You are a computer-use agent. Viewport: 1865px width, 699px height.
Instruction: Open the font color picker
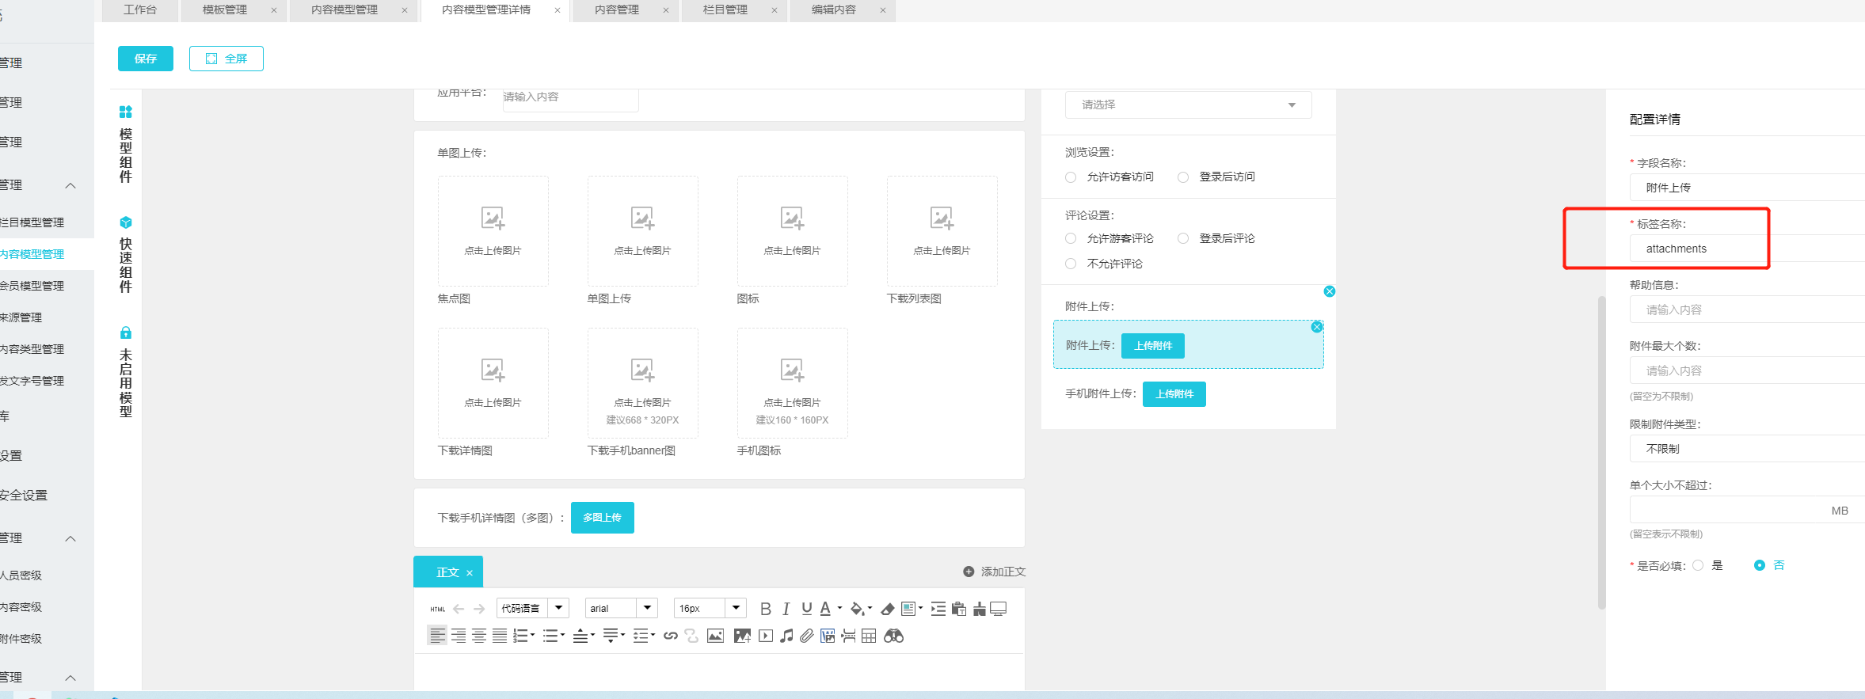tap(827, 609)
